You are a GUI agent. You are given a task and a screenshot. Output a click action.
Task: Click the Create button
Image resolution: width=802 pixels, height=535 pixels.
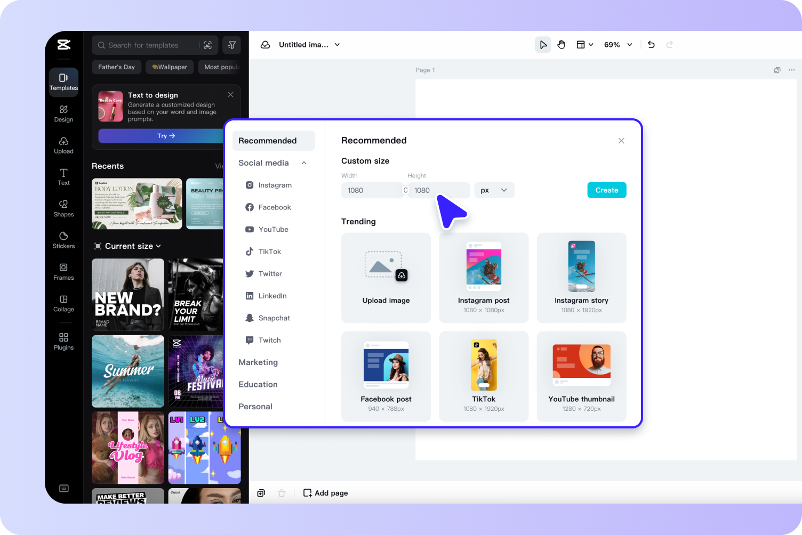click(x=606, y=190)
